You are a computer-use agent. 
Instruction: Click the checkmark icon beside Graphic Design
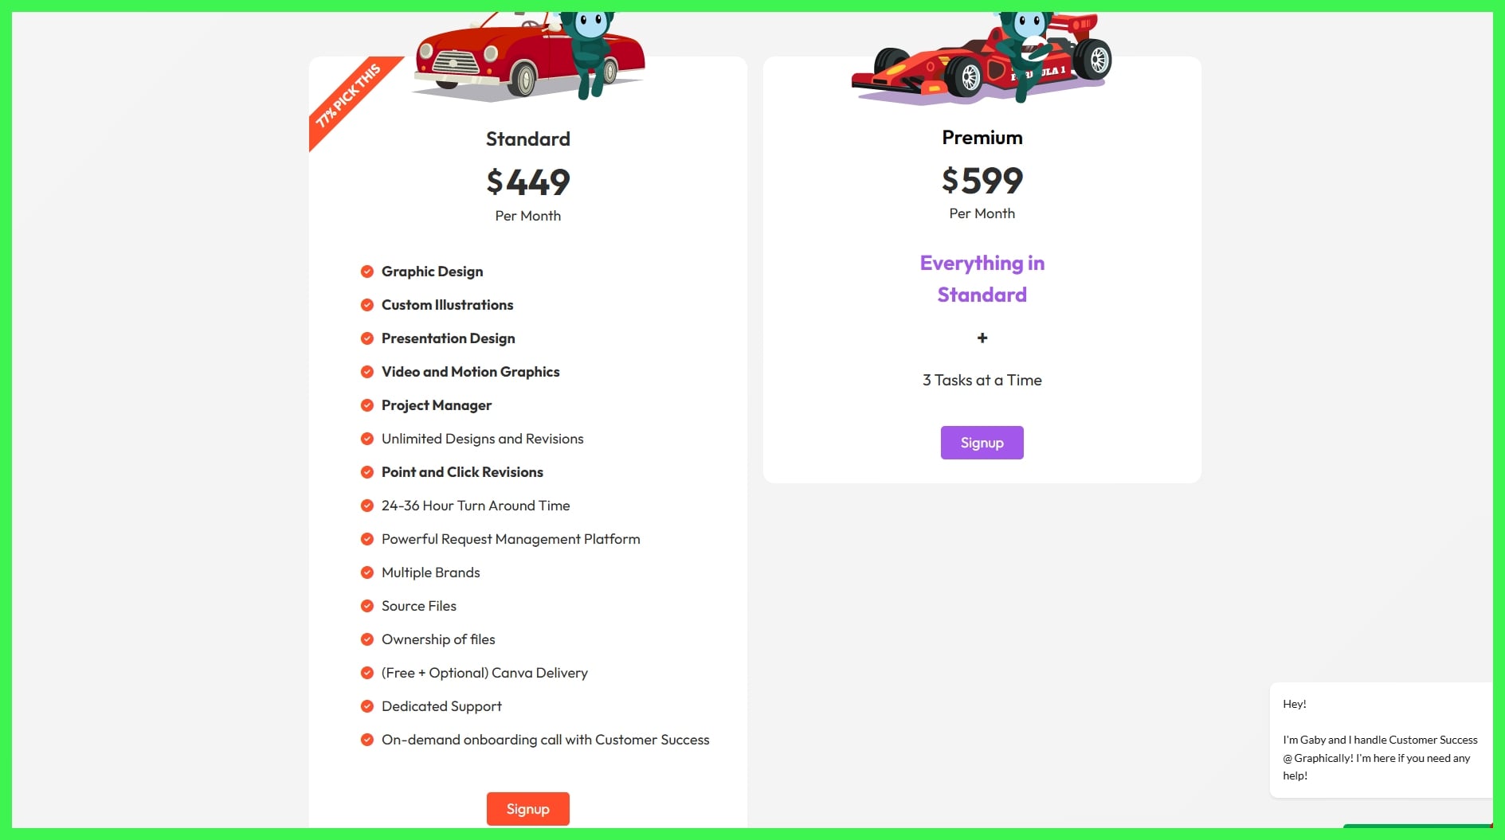367,271
